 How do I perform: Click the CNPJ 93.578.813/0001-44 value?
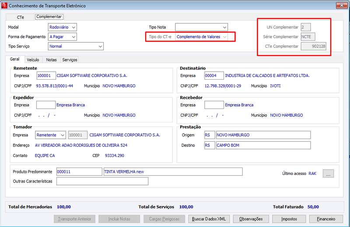[54, 86]
